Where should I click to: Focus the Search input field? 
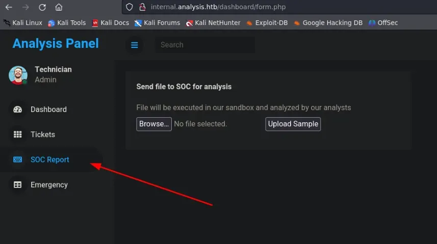coord(205,45)
